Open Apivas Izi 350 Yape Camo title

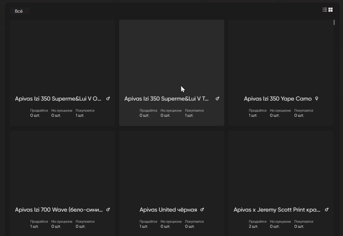[278, 99]
